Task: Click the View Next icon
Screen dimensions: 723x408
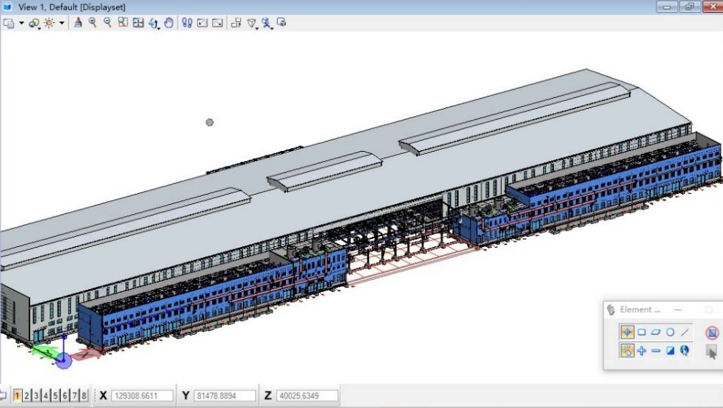Action: tap(217, 23)
